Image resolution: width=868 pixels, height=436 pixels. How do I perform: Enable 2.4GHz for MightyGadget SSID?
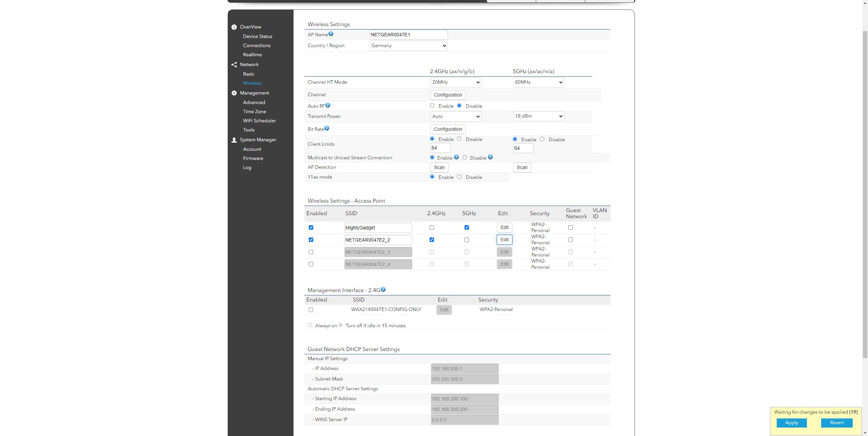[432, 228]
